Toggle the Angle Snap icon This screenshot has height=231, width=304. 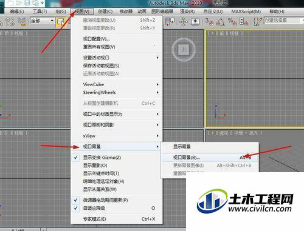pos(221,21)
